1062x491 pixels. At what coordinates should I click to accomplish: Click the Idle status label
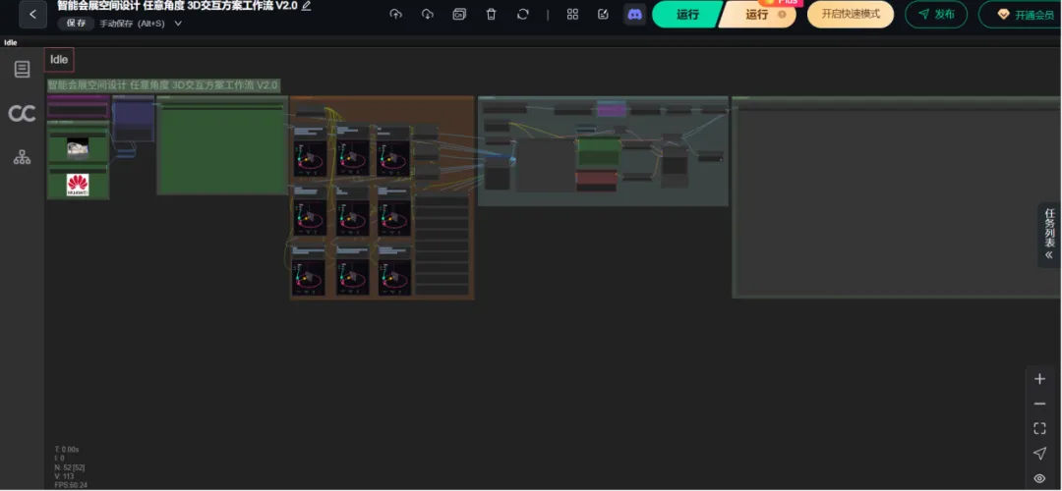point(59,60)
